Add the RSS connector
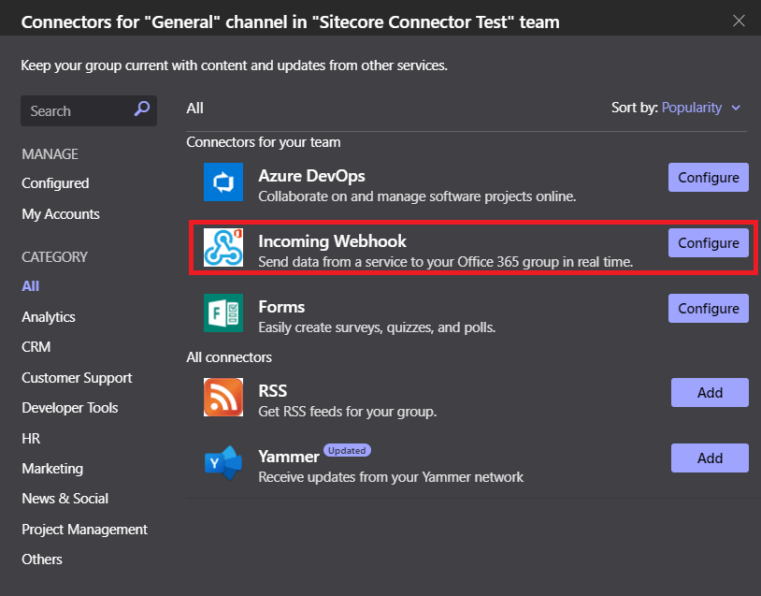The height and width of the screenshot is (596, 761). [710, 392]
